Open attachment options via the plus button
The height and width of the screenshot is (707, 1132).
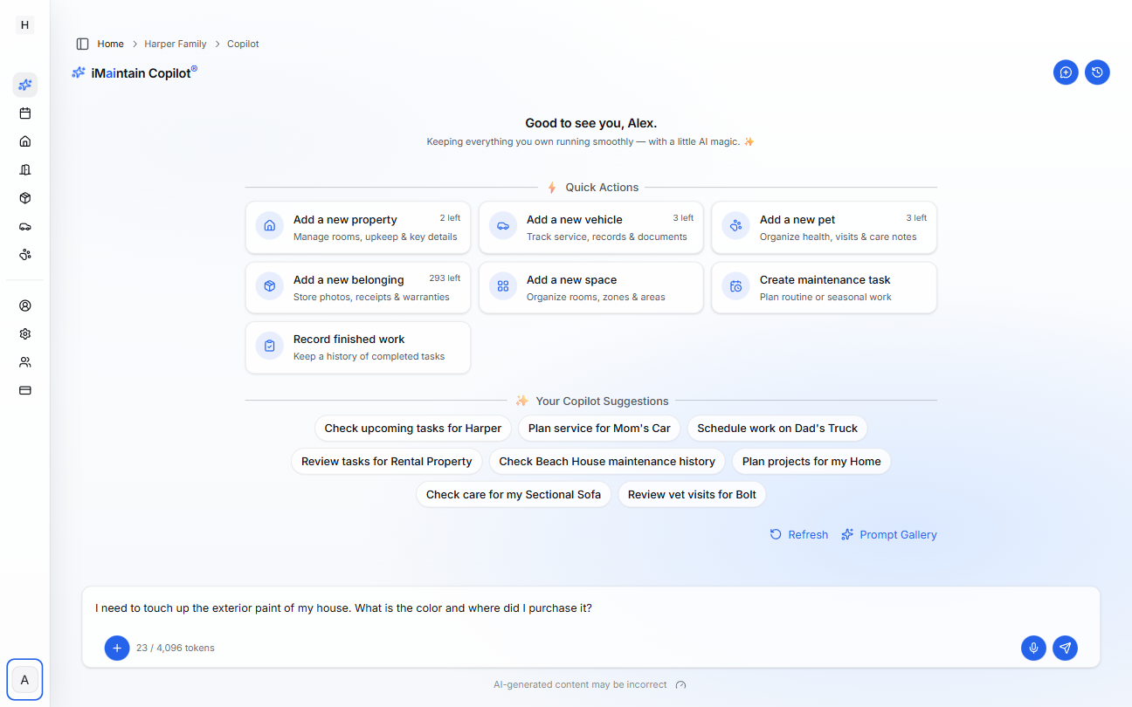116,648
